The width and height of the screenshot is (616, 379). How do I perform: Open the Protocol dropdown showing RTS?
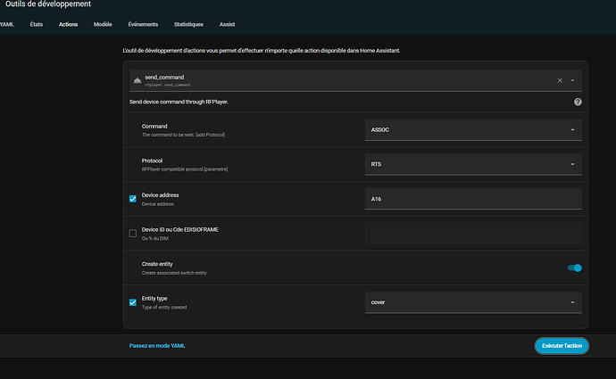[x=473, y=164]
